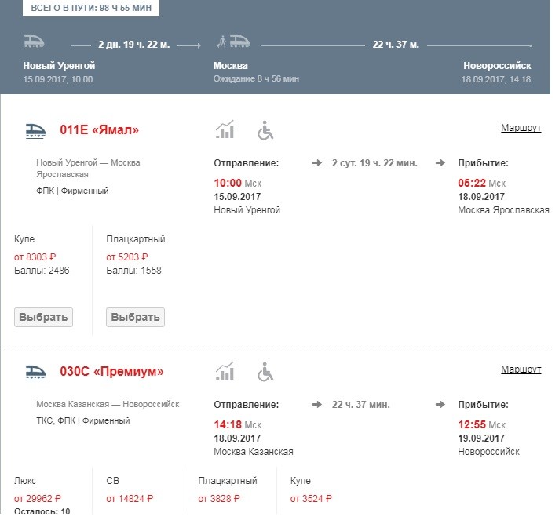Open the statistics chart icon for train 011Е
The width and height of the screenshot is (559, 524).
(225, 130)
